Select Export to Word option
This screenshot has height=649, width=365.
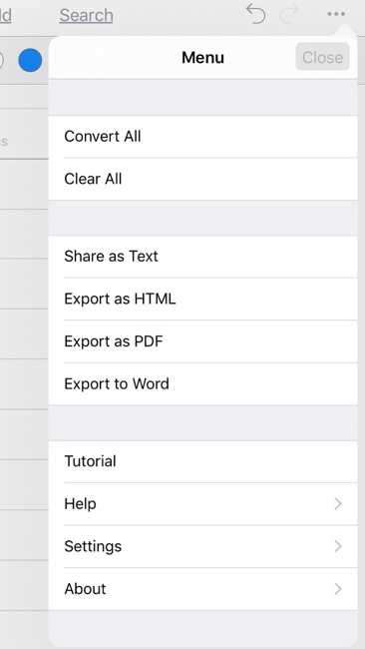[203, 384]
